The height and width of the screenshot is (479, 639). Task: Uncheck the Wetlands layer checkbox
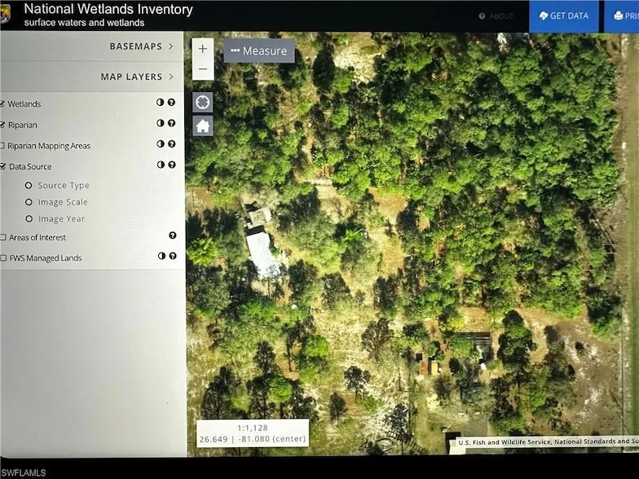2,103
